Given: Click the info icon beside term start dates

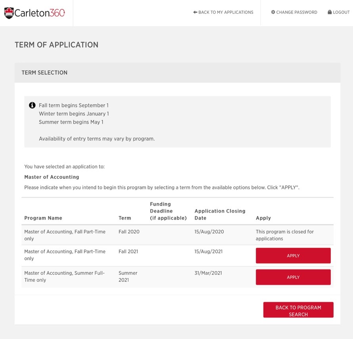Looking at the screenshot, I should coord(32,105).
